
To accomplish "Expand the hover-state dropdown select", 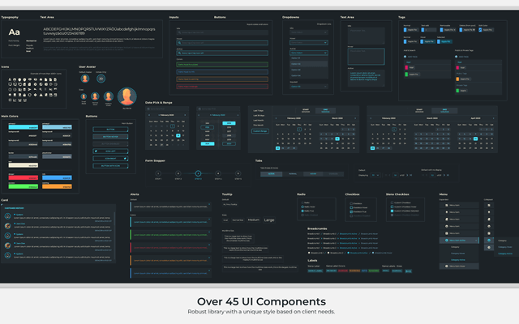I will click(x=309, y=43).
